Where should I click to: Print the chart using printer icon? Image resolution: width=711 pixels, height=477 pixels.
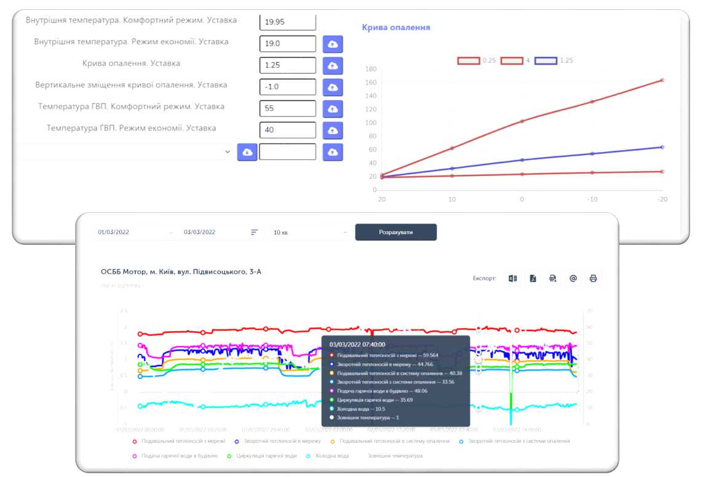pos(593,279)
